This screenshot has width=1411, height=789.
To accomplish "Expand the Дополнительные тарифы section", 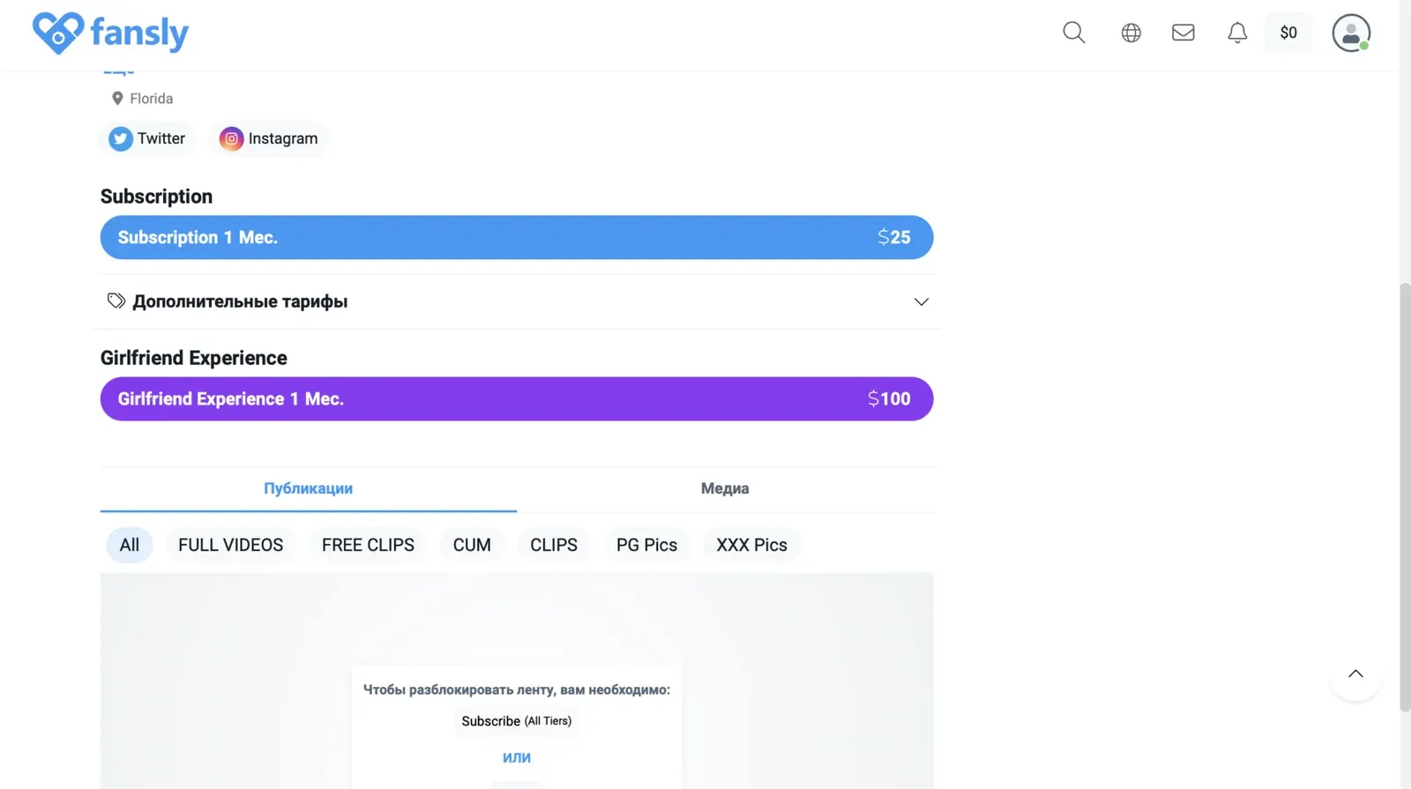I will point(517,301).
